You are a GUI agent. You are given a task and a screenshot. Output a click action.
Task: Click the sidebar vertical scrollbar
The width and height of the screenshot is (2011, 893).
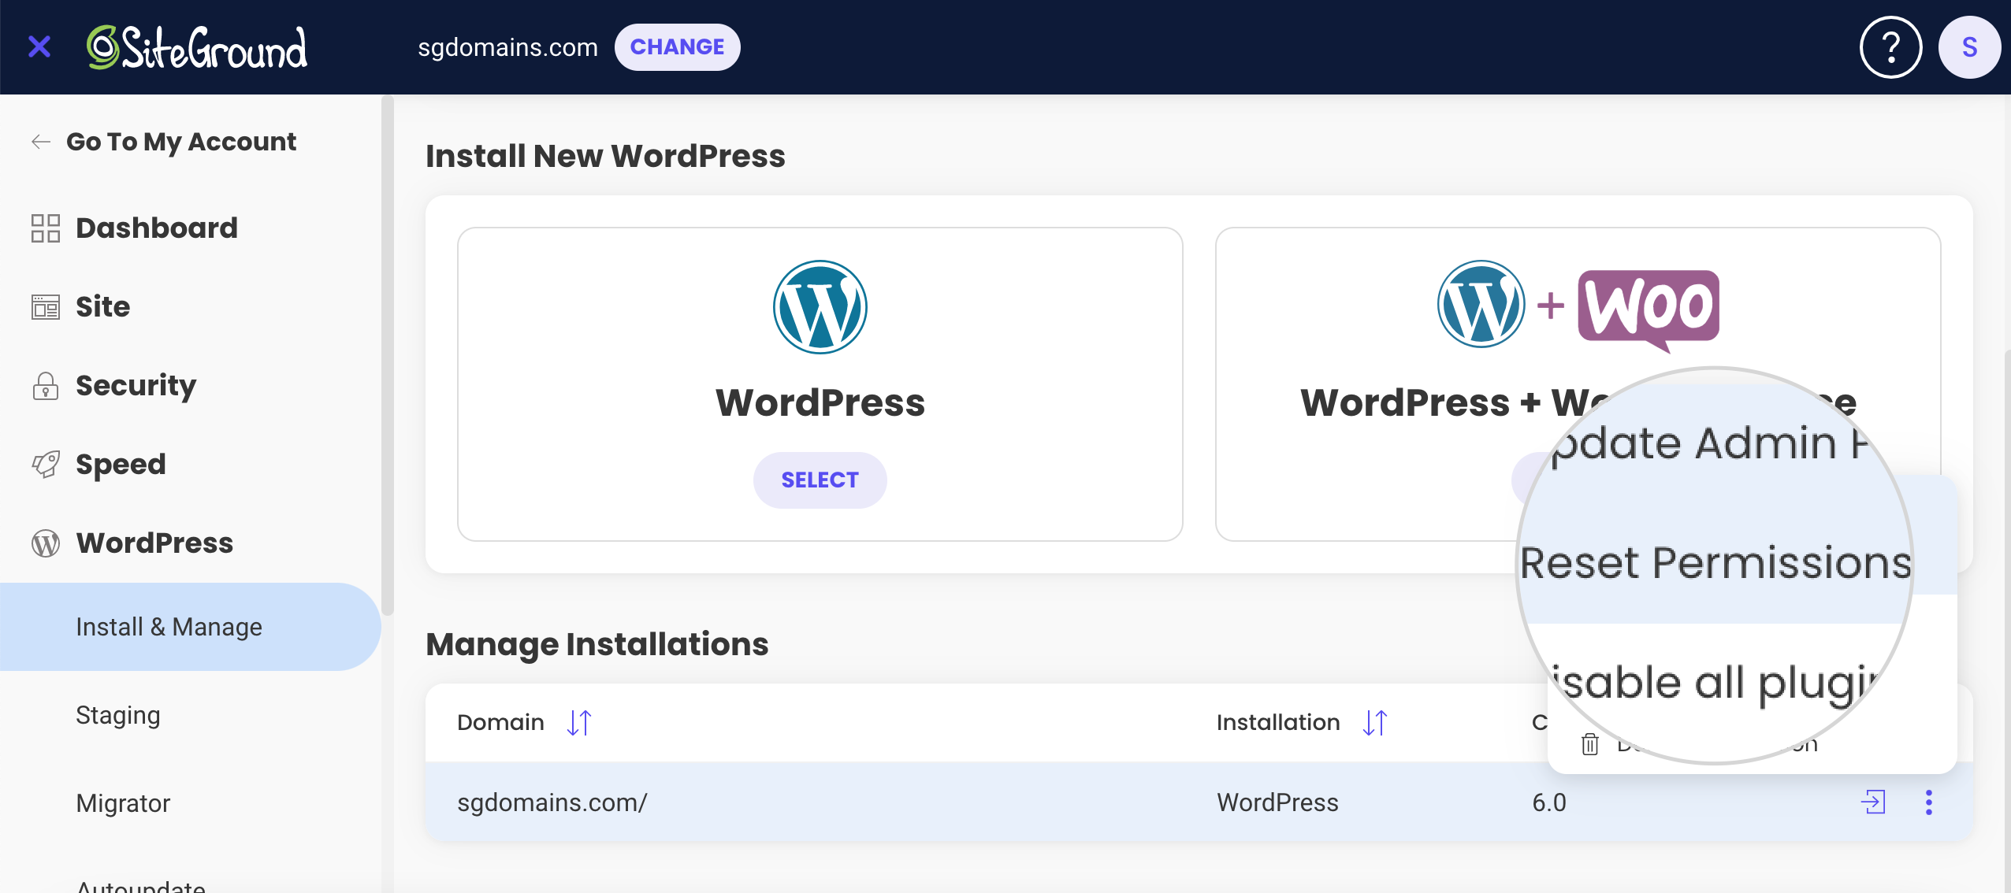(x=387, y=354)
